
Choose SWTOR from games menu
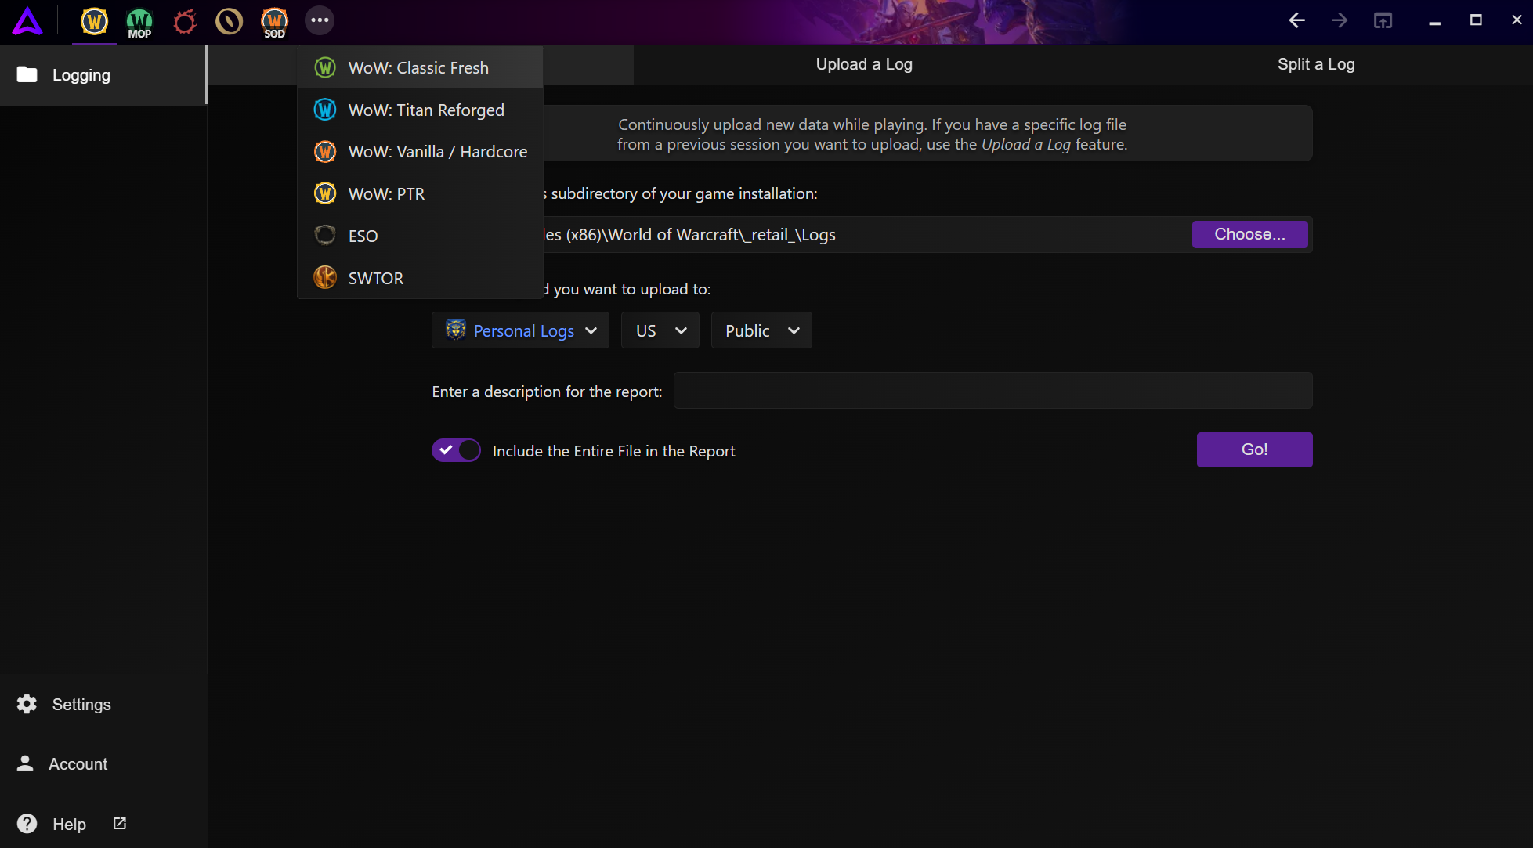click(420, 278)
